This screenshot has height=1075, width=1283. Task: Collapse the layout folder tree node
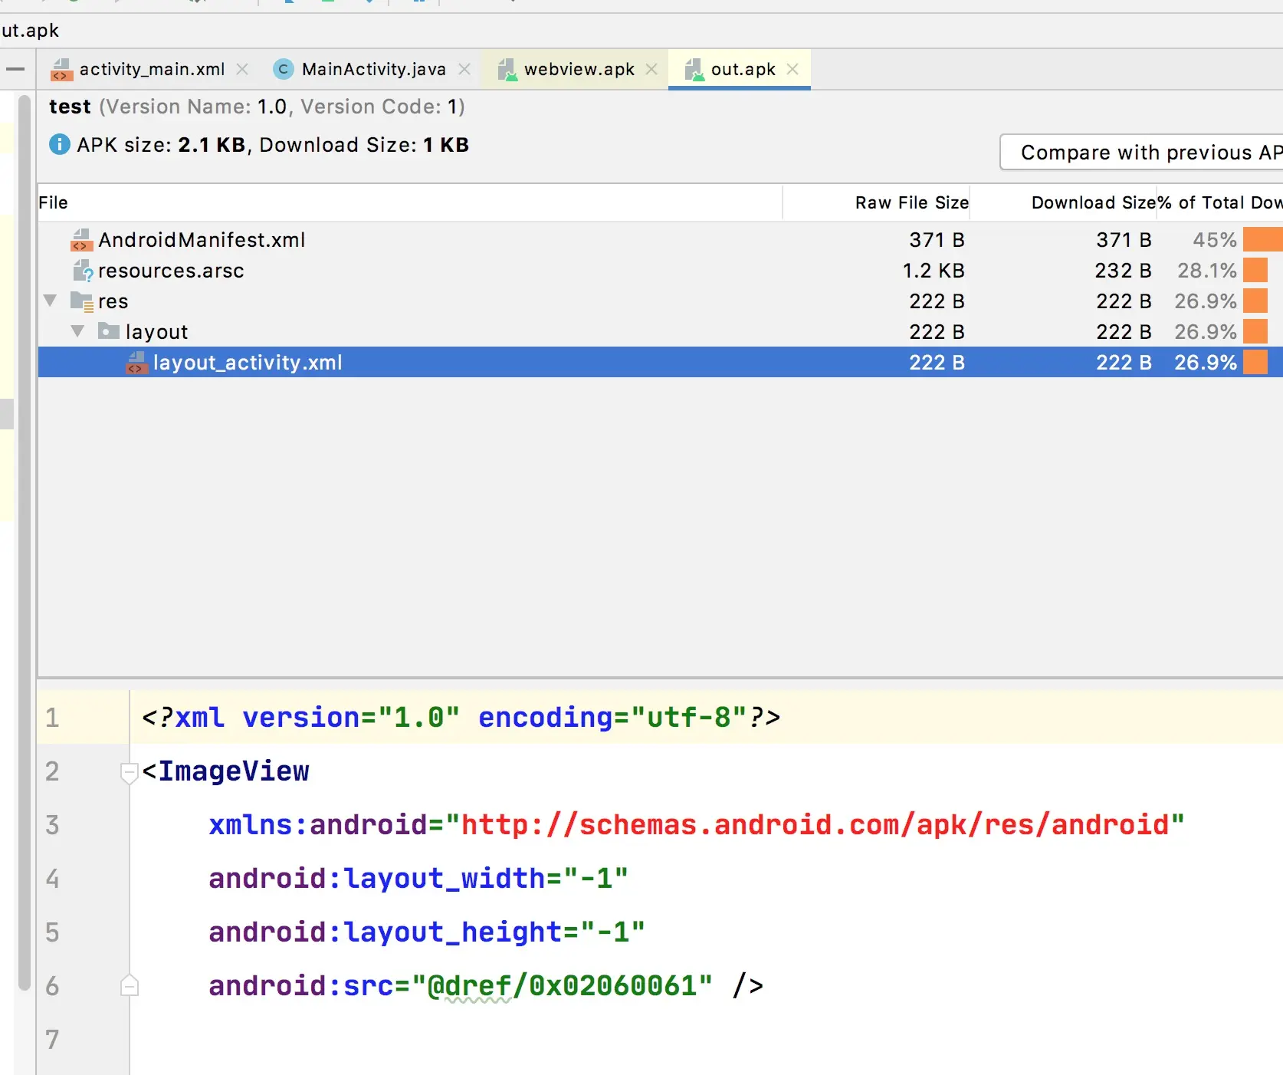77,331
